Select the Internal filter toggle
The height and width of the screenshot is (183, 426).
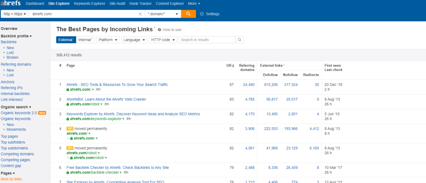tap(85, 40)
